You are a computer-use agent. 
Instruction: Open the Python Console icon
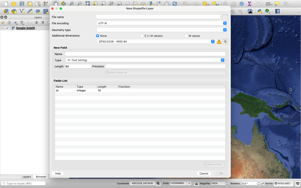point(260,11)
